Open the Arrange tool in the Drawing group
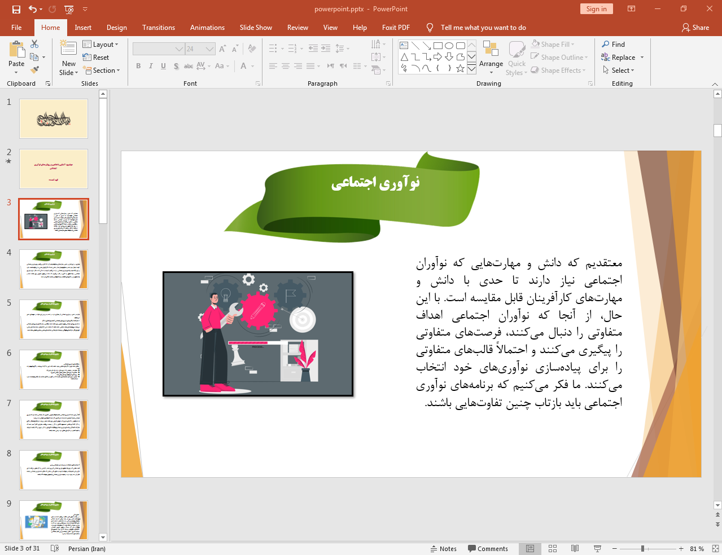Screen dimensions: 722x555 pos(491,56)
